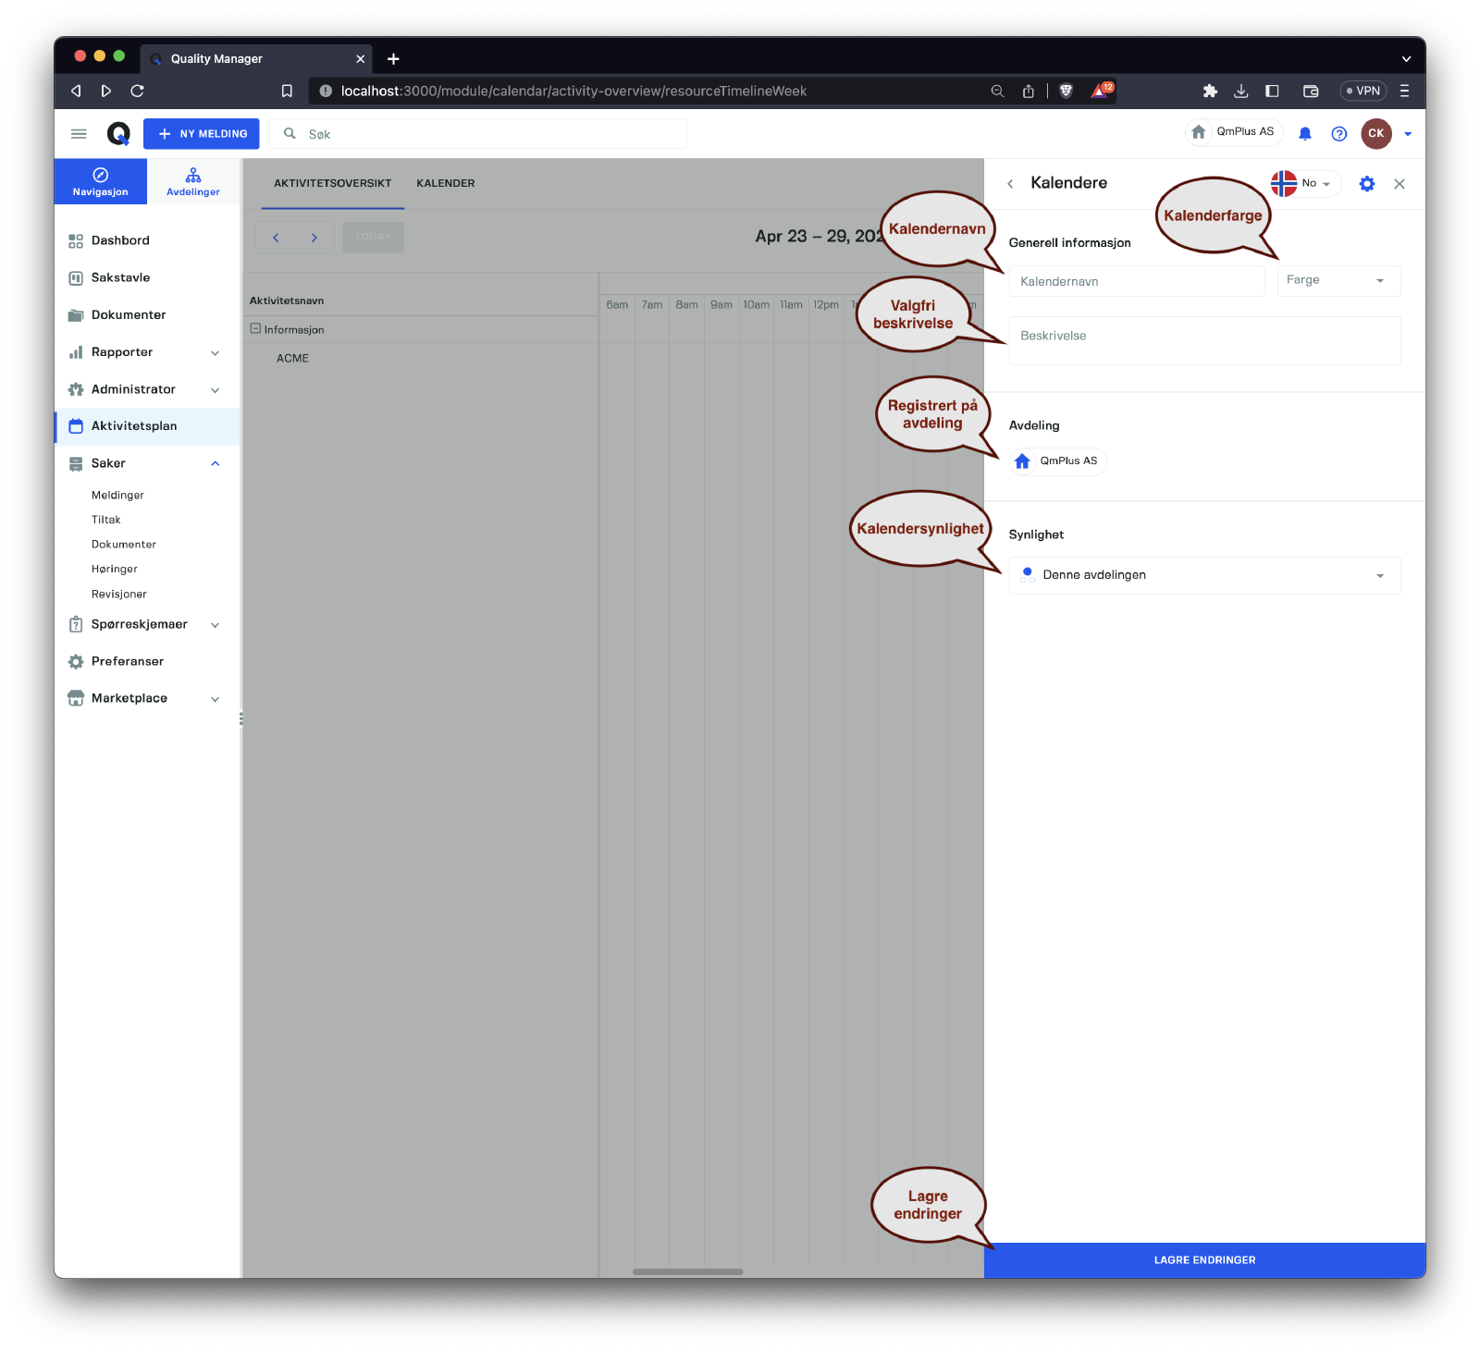Switch to the KALENDER tab
1480x1350 pixels.
point(445,183)
